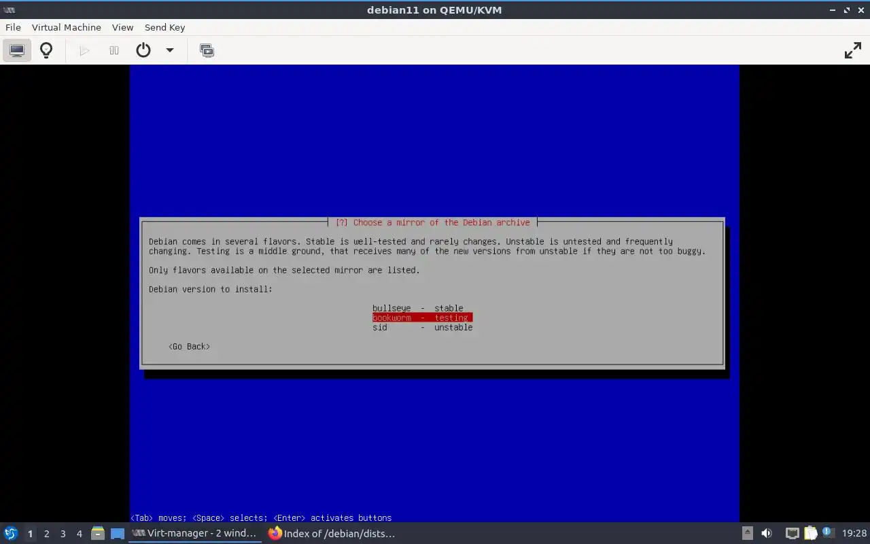Viewport: 870px width, 544px height.
Task: Switch to desktop 1
Action: (x=30, y=534)
